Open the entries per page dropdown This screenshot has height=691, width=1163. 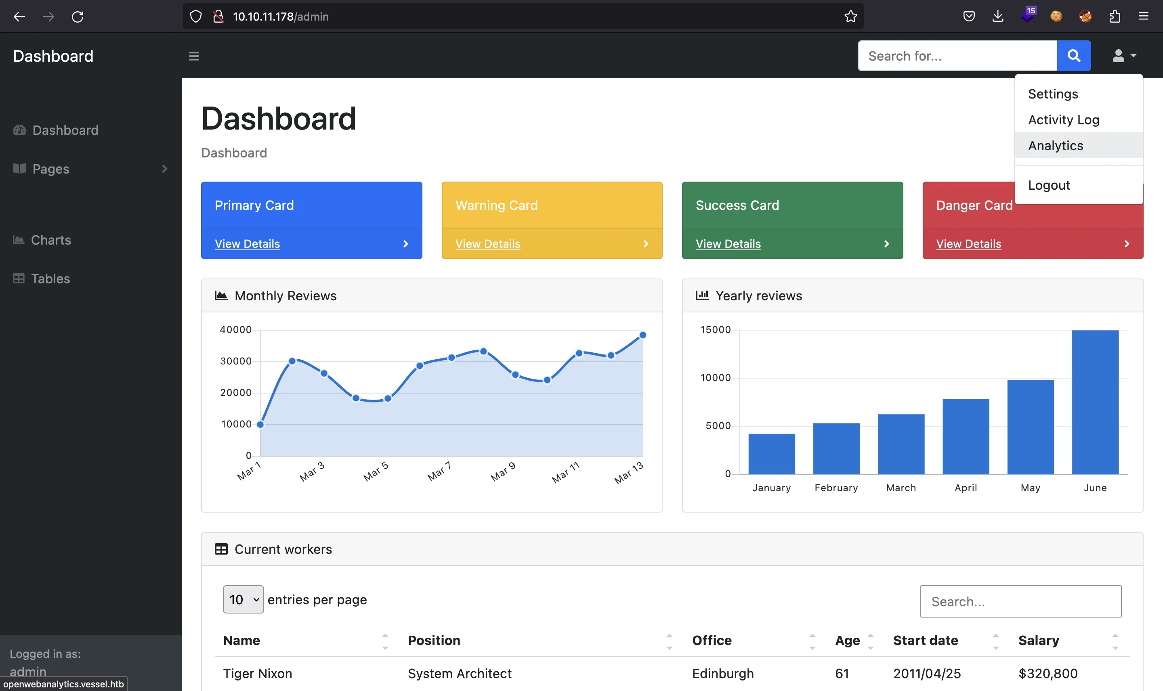click(x=243, y=600)
